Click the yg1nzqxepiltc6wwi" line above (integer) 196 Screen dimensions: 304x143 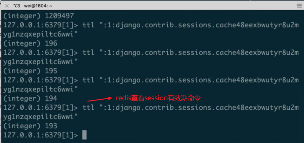click(41, 34)
